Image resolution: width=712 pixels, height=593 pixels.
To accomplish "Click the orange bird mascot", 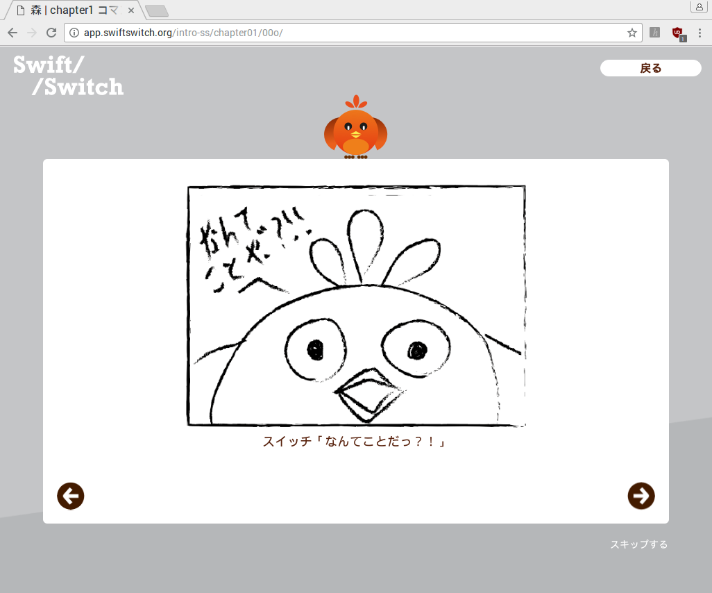I will tap(355, 128).
